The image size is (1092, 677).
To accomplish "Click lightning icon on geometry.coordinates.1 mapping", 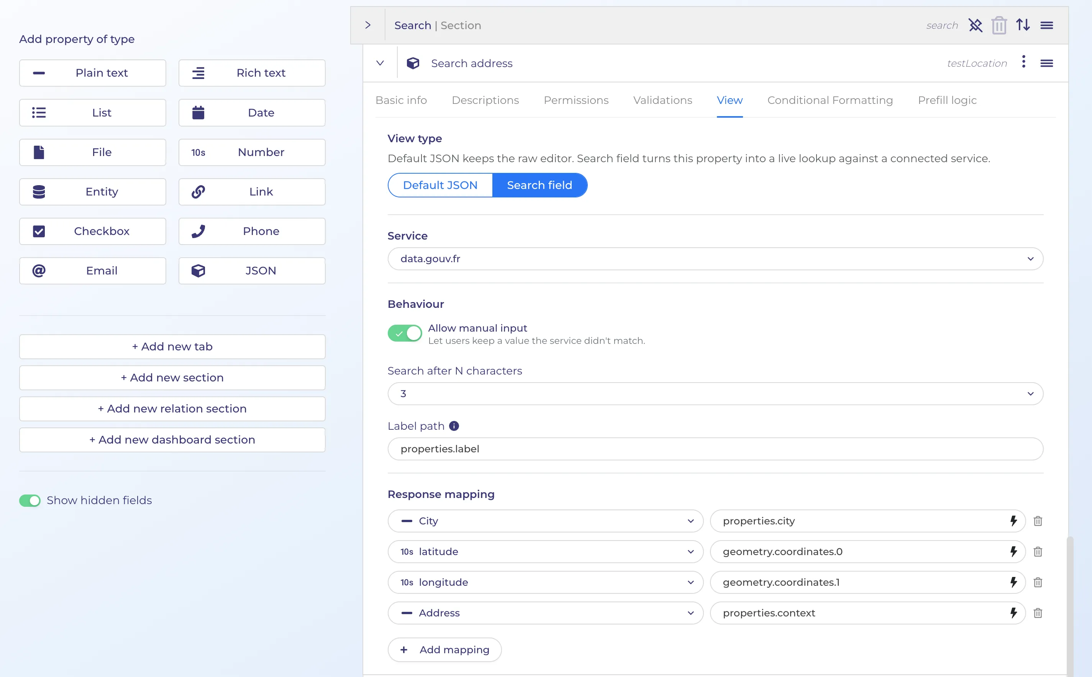I will coord(1014,582).
